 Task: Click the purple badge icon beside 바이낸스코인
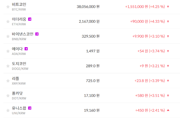[x=37, y=34]
